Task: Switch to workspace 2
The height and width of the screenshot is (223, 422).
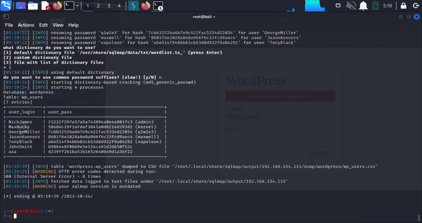Action: pos(98,6)
